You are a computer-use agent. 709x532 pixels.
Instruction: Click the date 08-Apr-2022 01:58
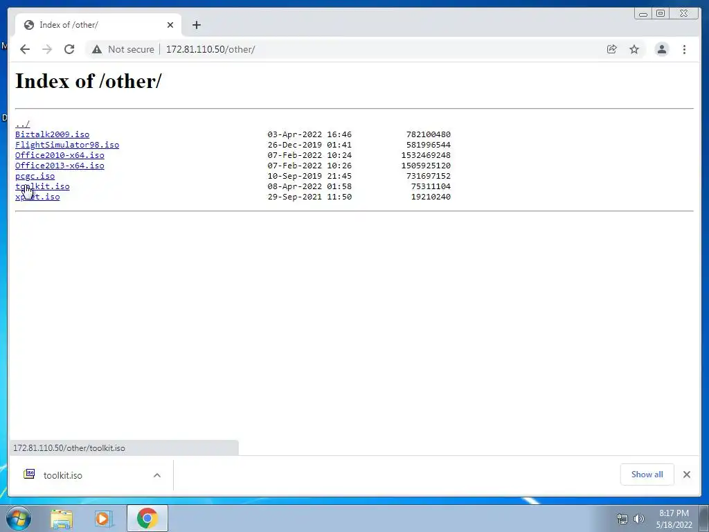(x=309, y=186)
